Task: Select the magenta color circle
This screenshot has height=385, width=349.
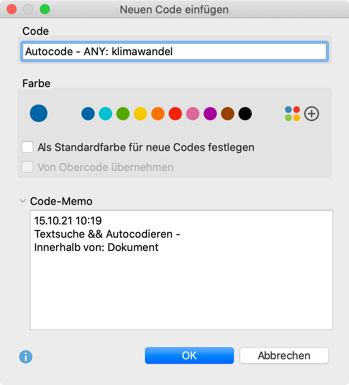Action: point(210,114)
